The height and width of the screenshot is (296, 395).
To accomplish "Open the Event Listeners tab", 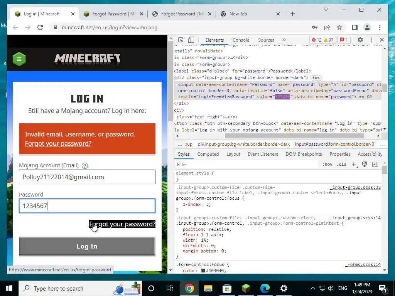I will pos(263,154).
